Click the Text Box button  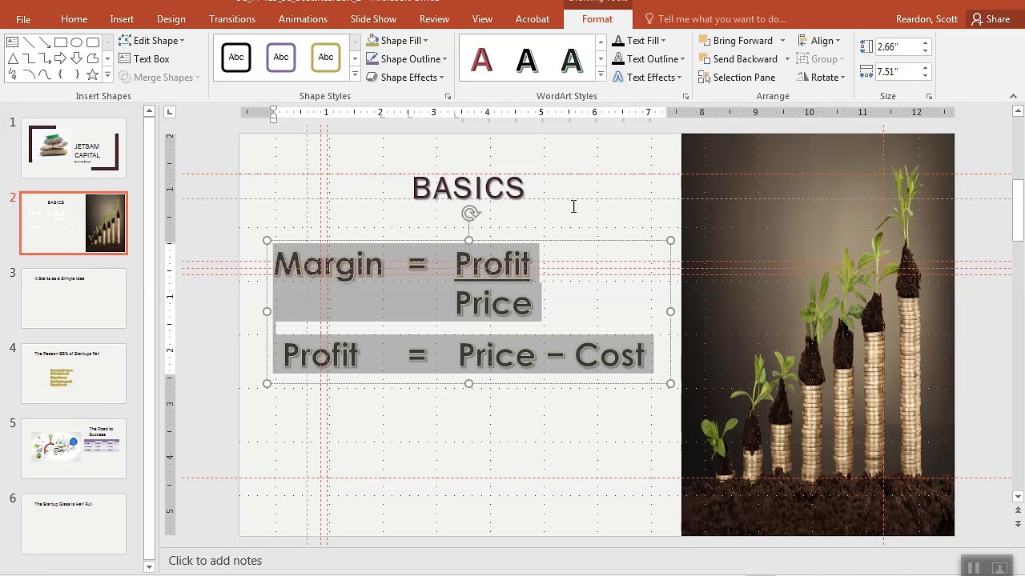click(144, 58)
